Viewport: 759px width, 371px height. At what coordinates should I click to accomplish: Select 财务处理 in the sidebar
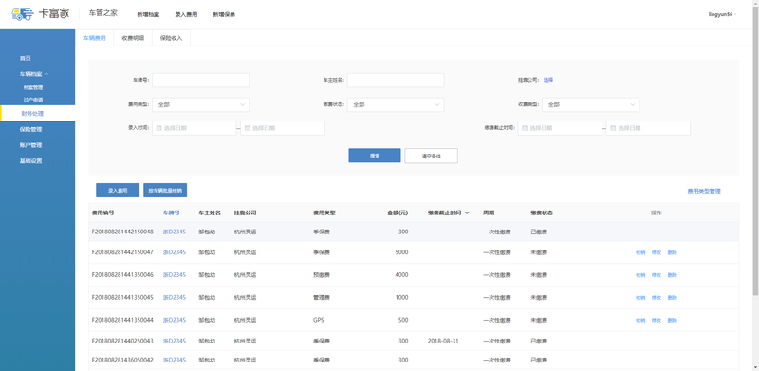[x=37, y=114]
